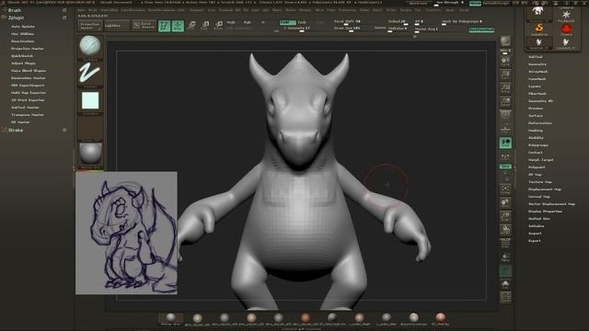Select the red tool thumbnail in Tool palette
Screen dimensions: 589x331
(x=566, y=29)
